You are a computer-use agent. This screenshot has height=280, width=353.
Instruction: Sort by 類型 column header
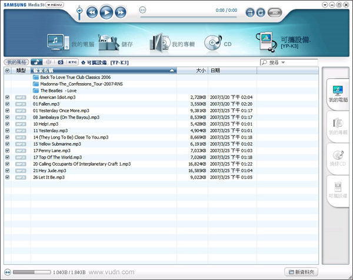[x=21, y=71]
